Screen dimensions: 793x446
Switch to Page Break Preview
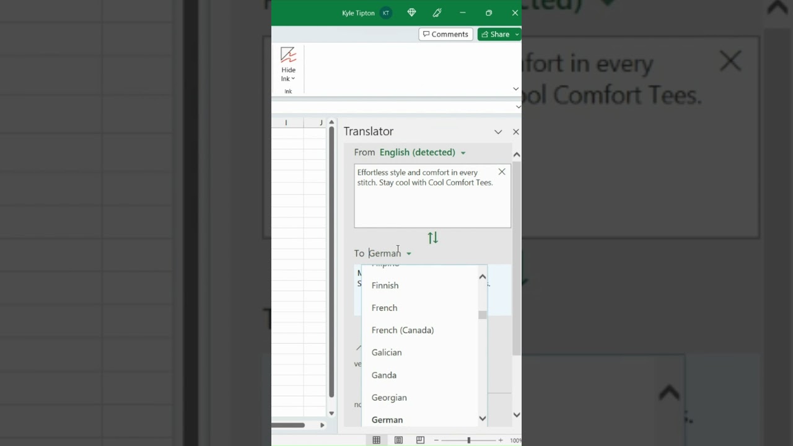coord(420,440)
